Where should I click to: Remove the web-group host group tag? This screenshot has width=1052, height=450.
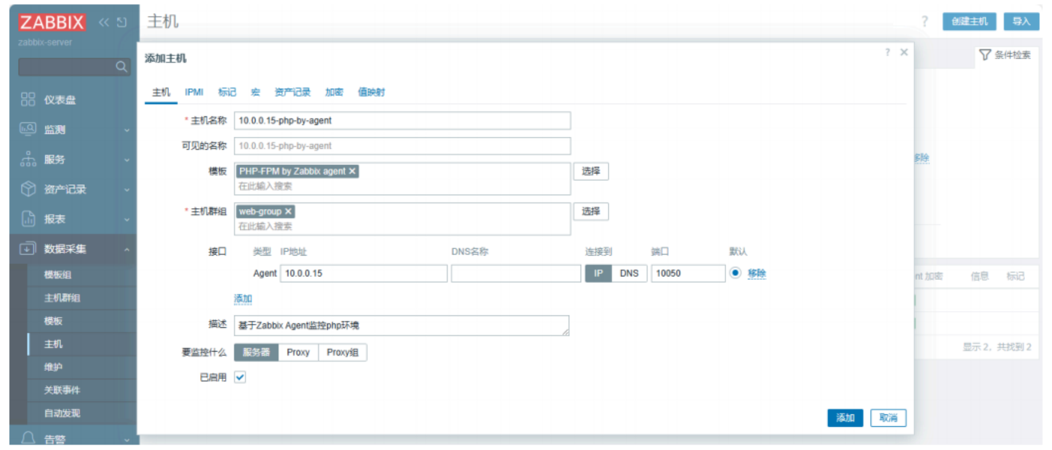[288, 211]
